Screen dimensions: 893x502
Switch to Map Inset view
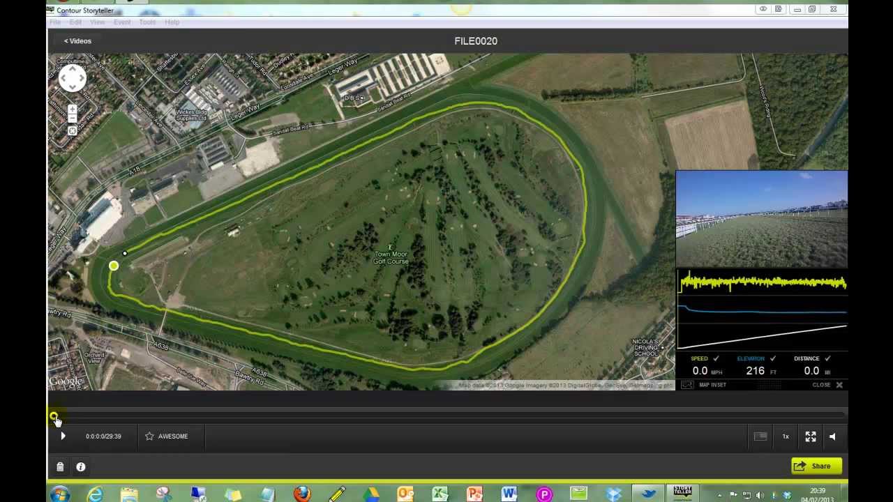click(x=704, y=385)
